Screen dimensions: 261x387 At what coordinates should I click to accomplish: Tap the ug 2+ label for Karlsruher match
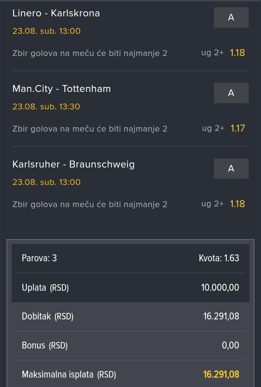[x=212, y=203]
